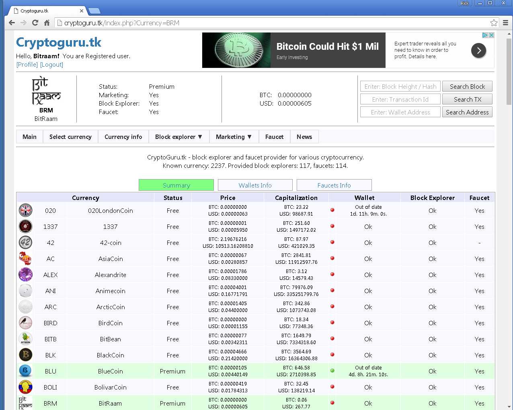Close the Cryptoguru.tk browser tab

point(82,11)
